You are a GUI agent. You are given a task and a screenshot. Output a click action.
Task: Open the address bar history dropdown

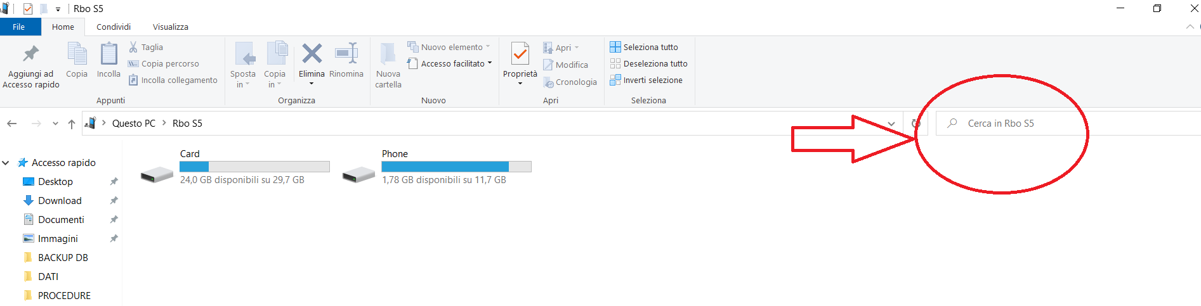891,124
